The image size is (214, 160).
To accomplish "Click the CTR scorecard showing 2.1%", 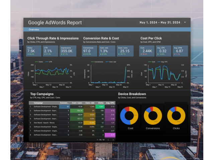I will click(x=50, y=51).
